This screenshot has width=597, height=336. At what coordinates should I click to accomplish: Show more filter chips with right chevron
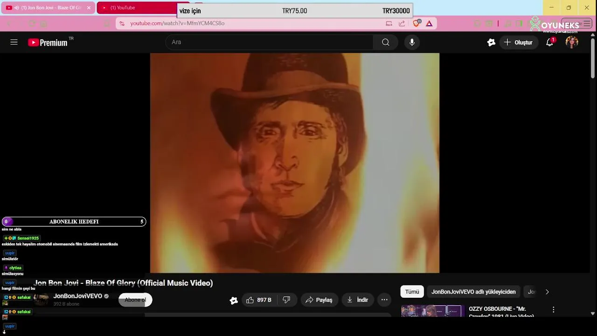tap(547, 292)
